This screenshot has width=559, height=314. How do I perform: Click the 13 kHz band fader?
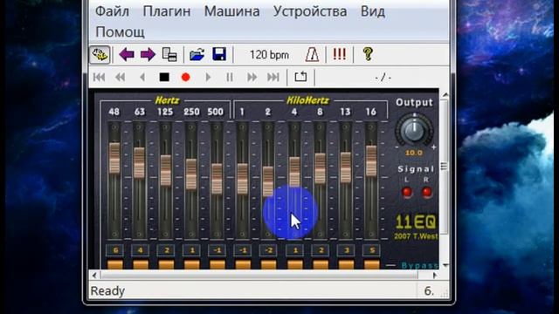pyautogui.click(x=346, y=167)
